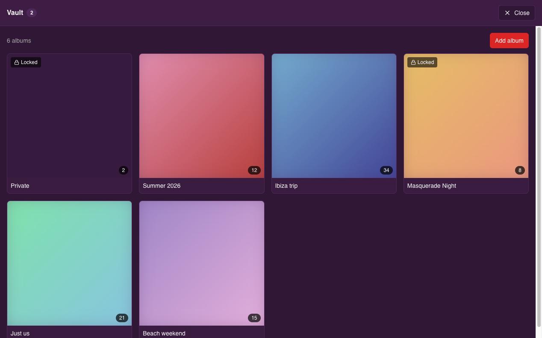Click the 21 photo count badge
The image size is (542, 338).
click(x=122, y=318)
